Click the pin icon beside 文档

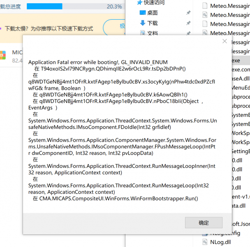188,33
